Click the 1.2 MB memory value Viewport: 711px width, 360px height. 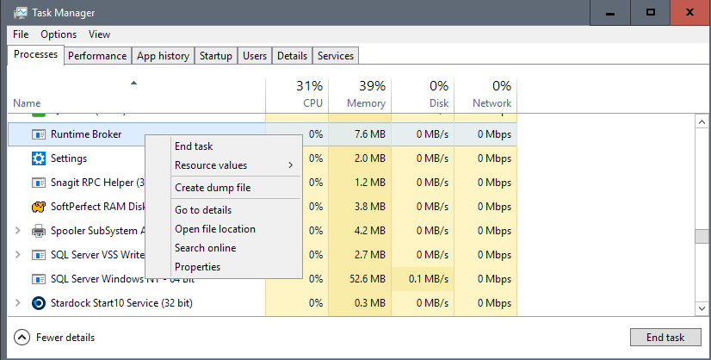pos(370,183)
